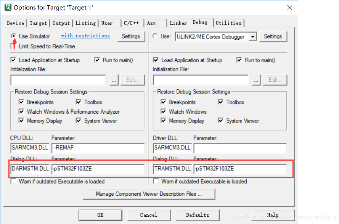This screenshot has height=224, width=339.
Task: Uncheck simulator Breakpoints restore option
Action: [21, 102]
